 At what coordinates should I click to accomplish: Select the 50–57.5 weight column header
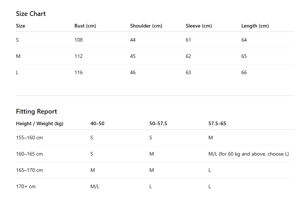[x=158, y=124]
